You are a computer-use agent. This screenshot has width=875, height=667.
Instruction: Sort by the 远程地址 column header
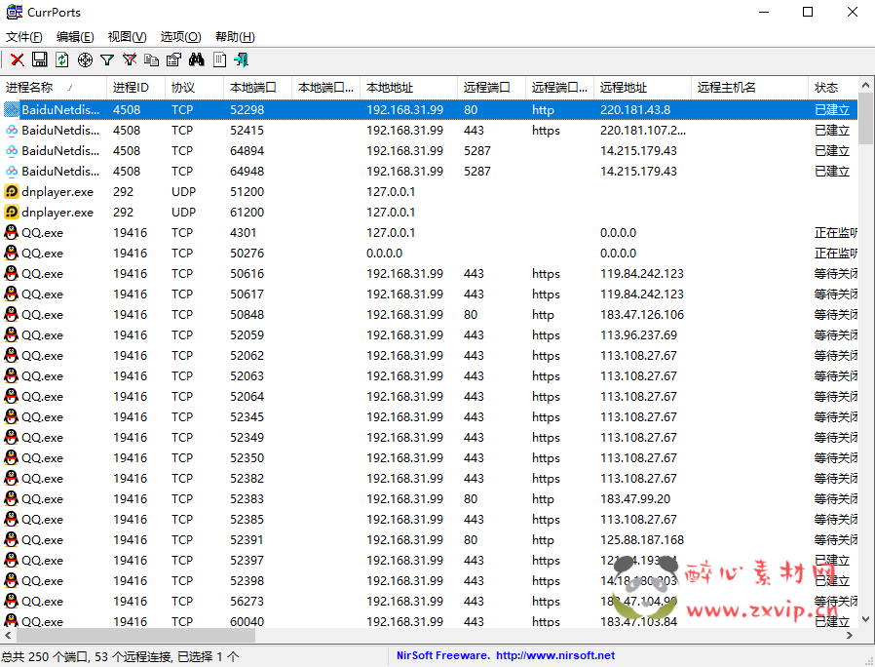[624, 88]
